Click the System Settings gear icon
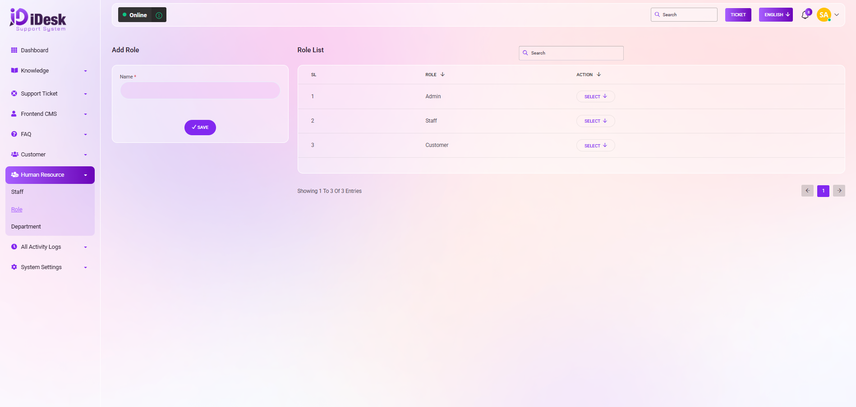Viewport: 856px width, 407px height. click(x=14, y=267)
